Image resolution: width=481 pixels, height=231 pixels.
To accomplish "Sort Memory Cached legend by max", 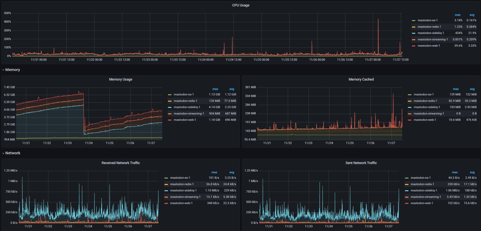I will tap(456, 89).
